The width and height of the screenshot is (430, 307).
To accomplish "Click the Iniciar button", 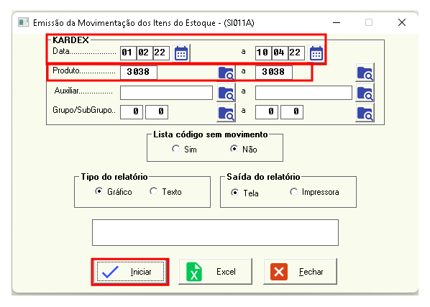I will [130, 272].
